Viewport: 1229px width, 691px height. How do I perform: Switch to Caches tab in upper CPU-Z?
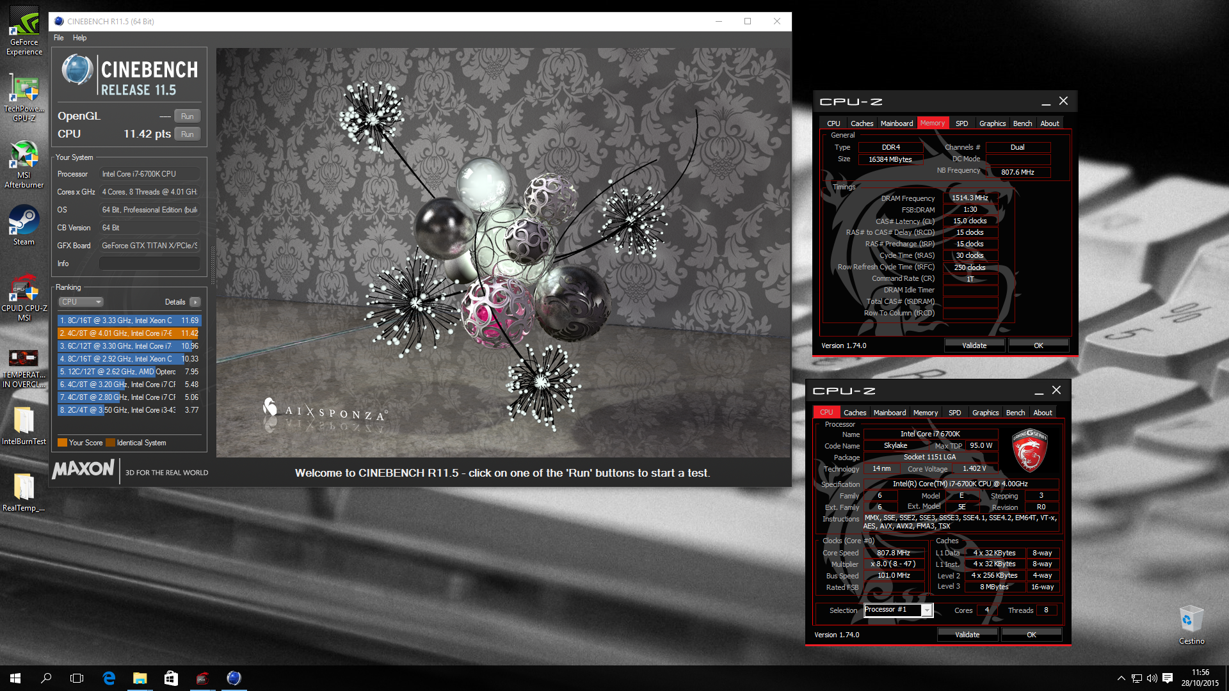click(x=862, y=123)
